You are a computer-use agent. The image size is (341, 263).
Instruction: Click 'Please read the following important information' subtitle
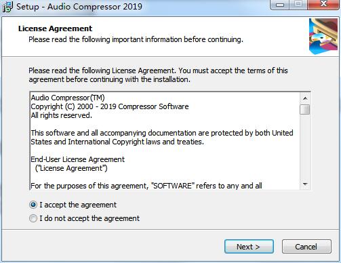pyautogui.click(x=136, y=39)
